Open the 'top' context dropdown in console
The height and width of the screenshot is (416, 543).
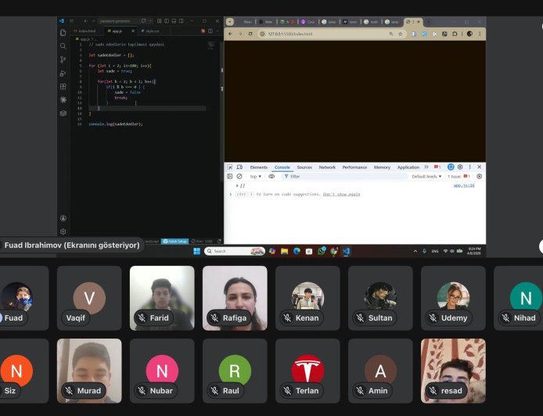pyautogui.click(x=256, y=177)
